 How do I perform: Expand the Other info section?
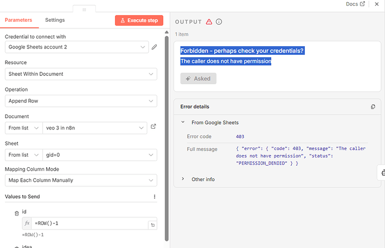(x=183, y=179)
